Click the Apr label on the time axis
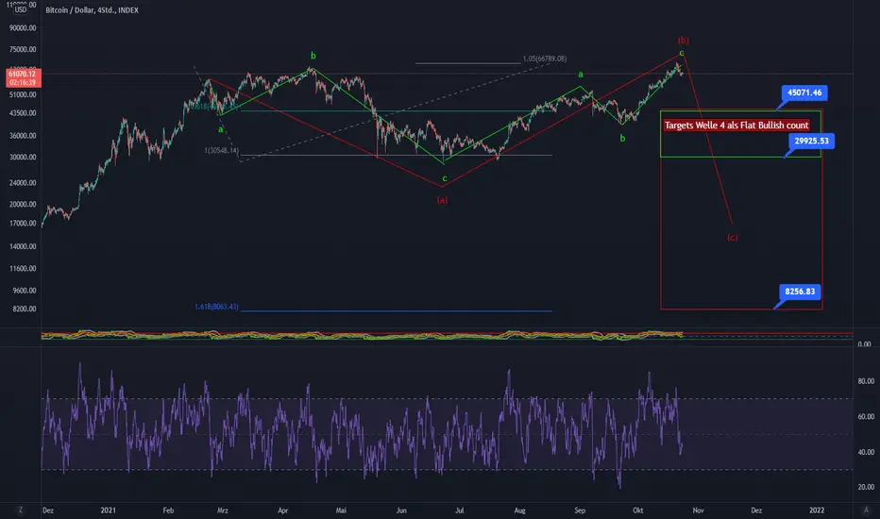This screenshot has width=880, height=519. (x=283, y=510)
